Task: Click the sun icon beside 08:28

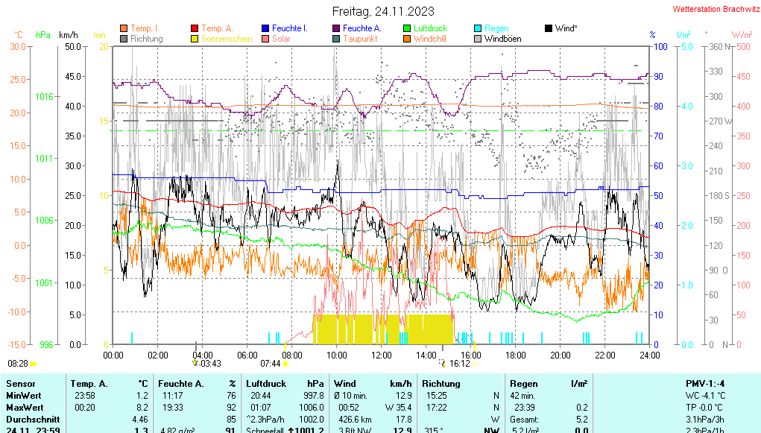Action: [x=34, y=364]
